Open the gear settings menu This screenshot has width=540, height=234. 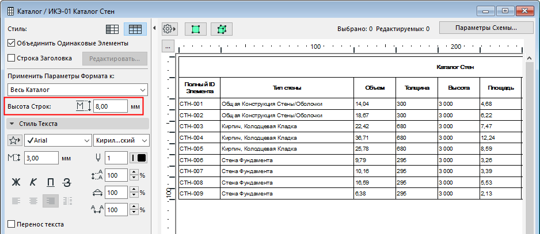[169, 29]
